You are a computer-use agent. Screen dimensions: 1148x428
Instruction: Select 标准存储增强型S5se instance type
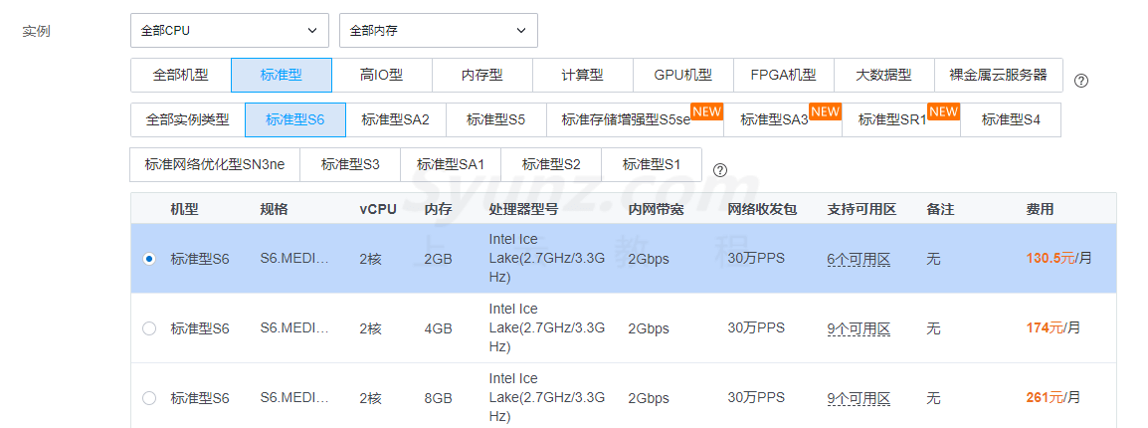pos(625,119)
